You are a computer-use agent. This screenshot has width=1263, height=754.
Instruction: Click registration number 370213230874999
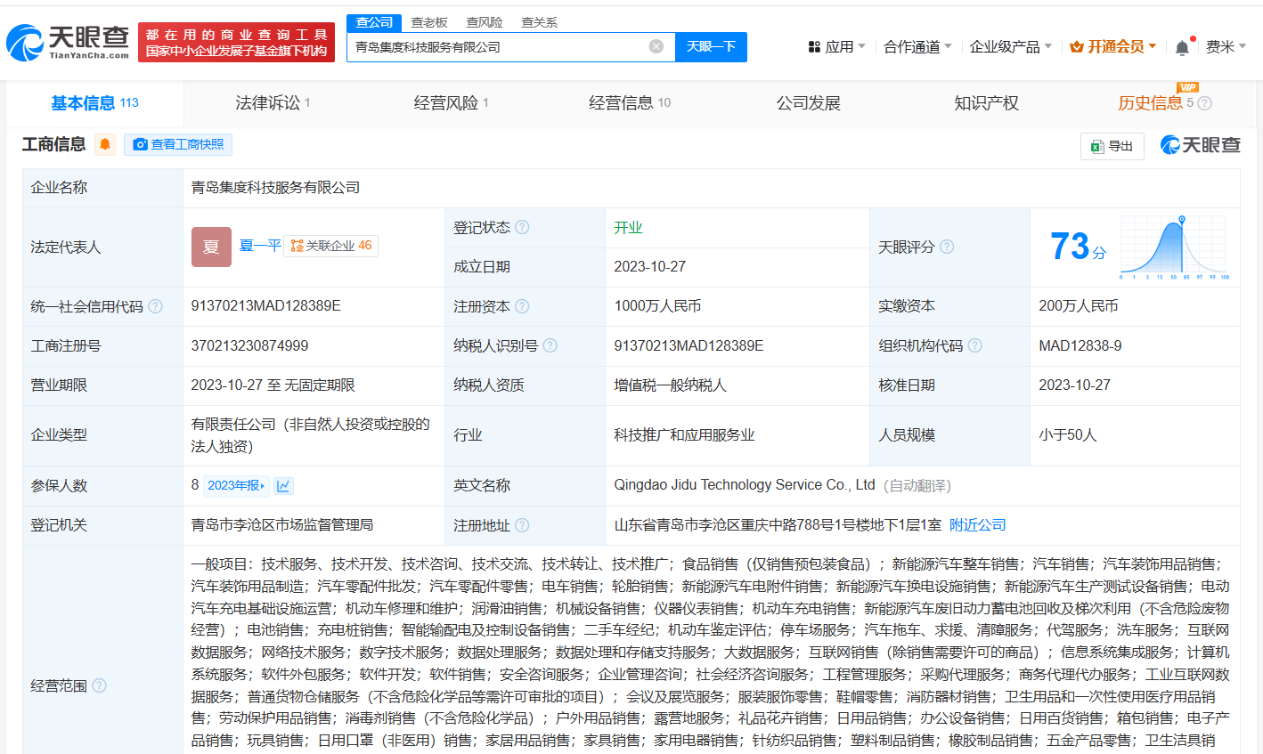pos(249,345)
